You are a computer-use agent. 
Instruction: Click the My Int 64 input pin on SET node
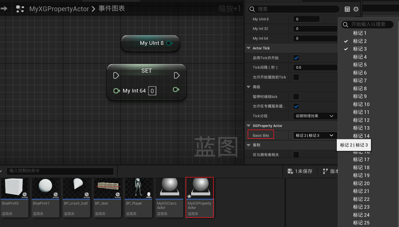pos(116,91)
